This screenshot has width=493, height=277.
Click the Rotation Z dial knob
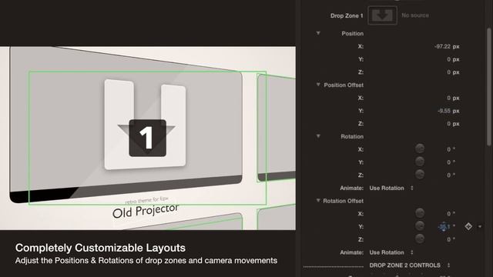click(x=420, y=175)
